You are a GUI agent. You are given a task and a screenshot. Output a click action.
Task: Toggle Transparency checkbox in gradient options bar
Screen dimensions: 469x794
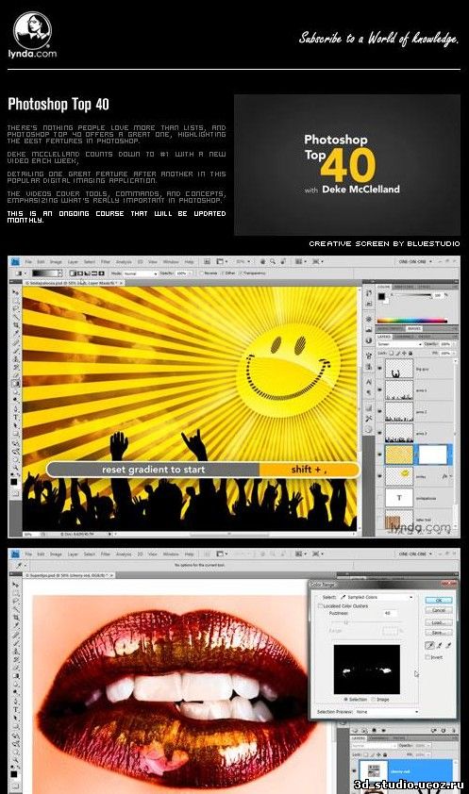[242, 273]
